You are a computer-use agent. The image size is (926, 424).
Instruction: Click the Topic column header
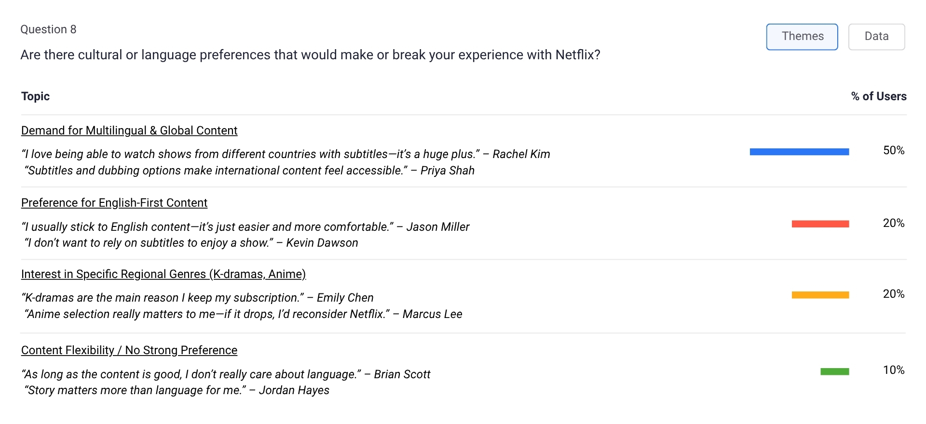click(x=35, y=96)
